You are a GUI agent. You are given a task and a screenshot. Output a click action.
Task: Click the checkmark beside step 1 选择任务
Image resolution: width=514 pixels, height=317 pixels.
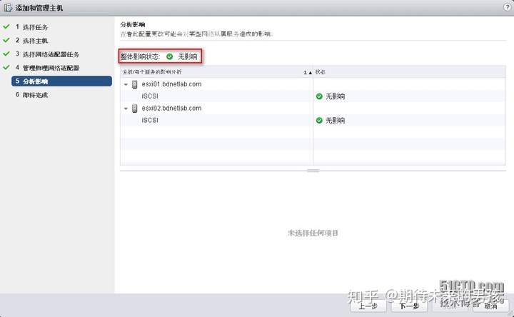[x=6, y=26]
